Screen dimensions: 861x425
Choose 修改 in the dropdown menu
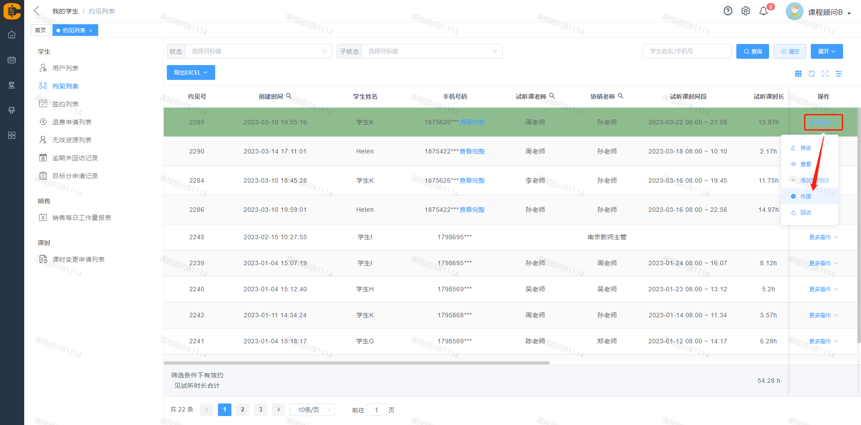pyautogui.click(x=806, y=148)
